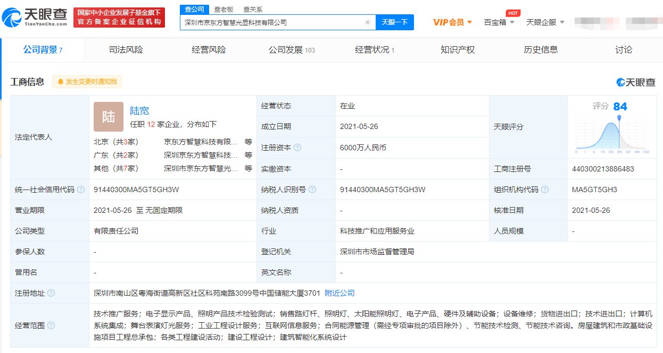Click the help icon beside 组织机构代码
The image size is (663, 353).
click(x=545, y=190)
